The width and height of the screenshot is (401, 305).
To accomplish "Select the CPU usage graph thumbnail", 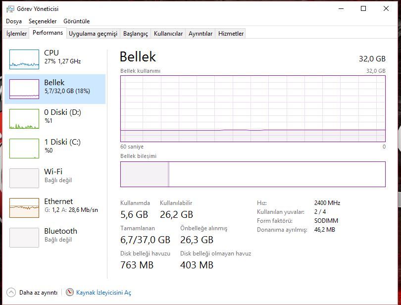I will coord(24,59).
